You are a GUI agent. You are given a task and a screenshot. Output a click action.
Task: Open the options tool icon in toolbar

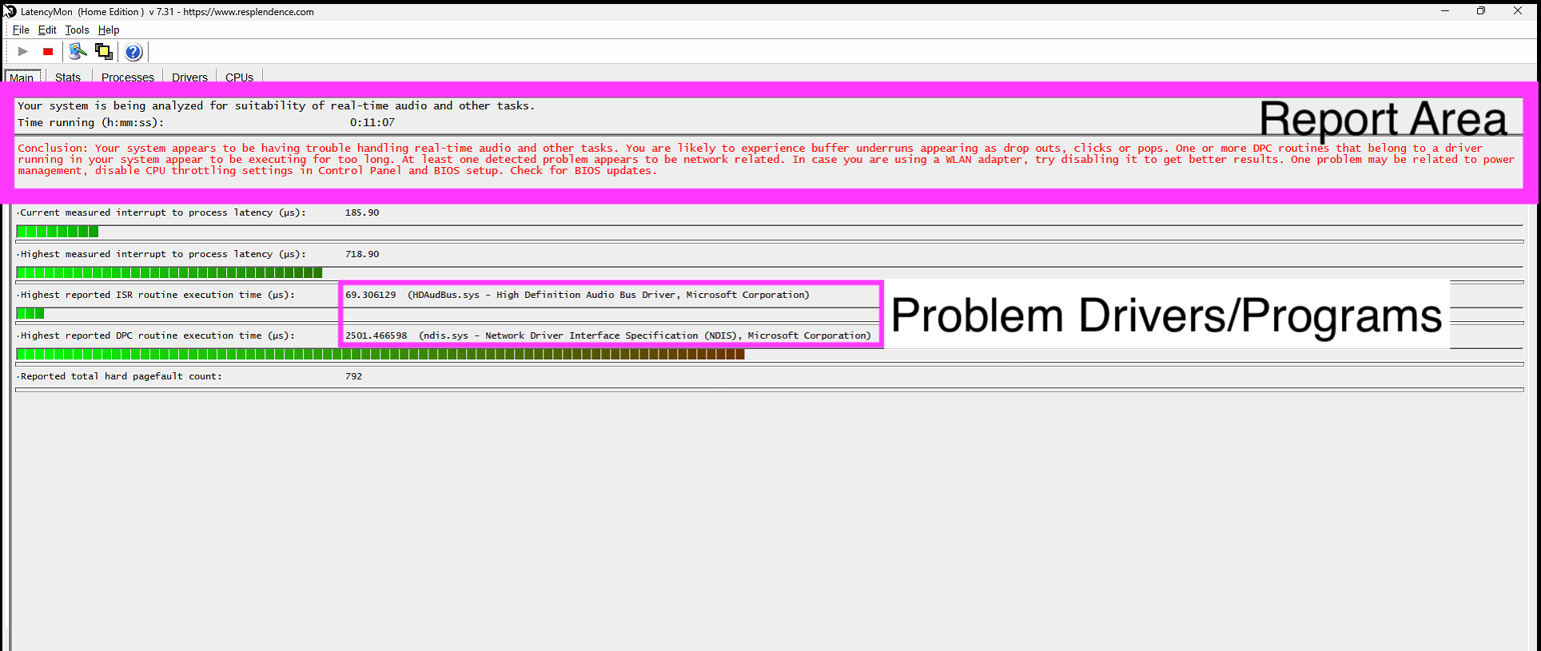78,52
